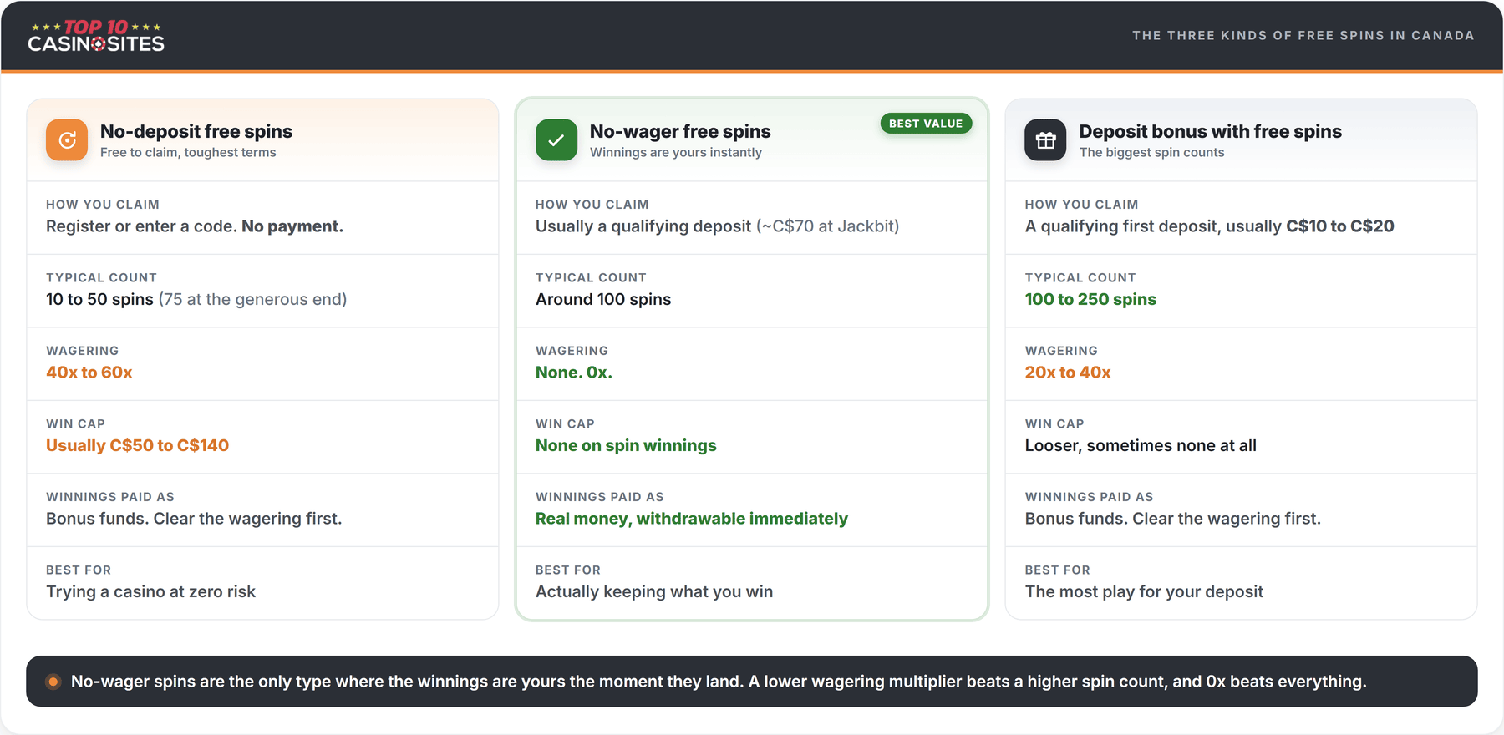Click the header title about free spins in Canada
1504x735 pixels.
click(x=1303, y=35)
